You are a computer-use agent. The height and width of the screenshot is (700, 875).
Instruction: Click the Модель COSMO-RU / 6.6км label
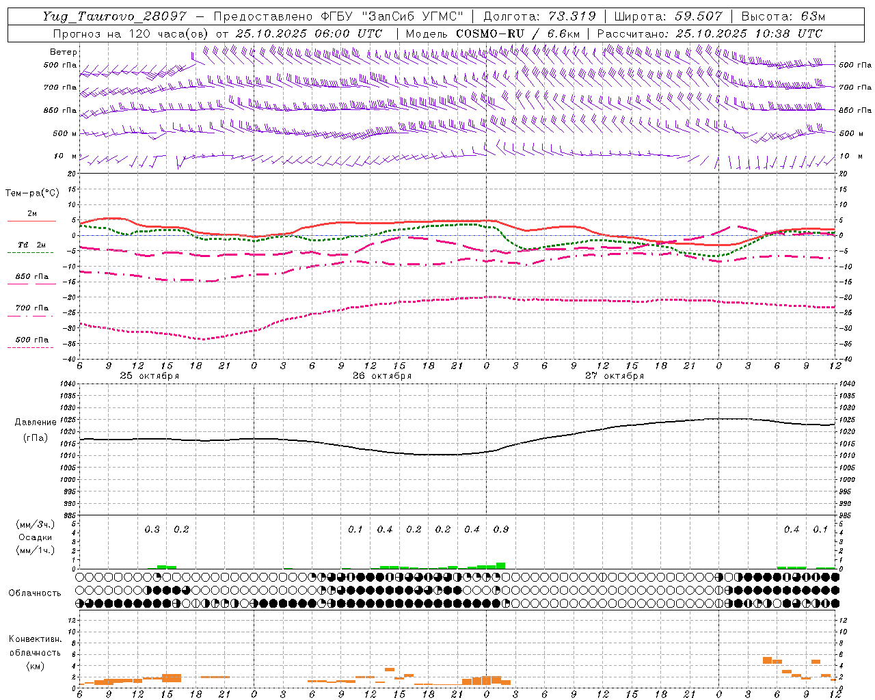(x=493, y=33)
